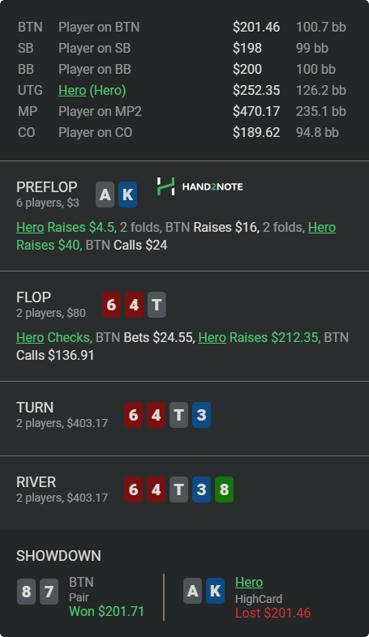Click Hero link before Raises $40
Screen dimensions: 369x637
click(322, 227)
